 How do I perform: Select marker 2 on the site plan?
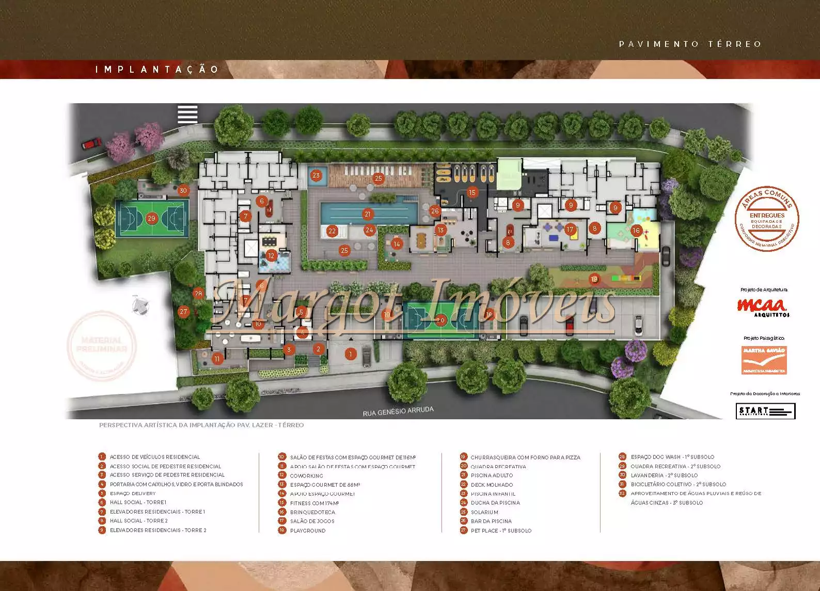click(319, 349)
